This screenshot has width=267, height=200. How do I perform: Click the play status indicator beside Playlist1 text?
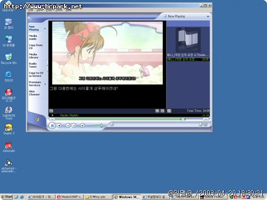point(52,115)
